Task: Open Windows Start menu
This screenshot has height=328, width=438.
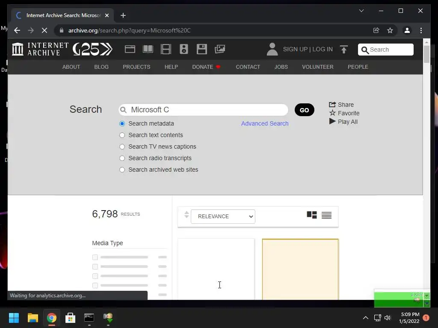Action: pos(14,318)
